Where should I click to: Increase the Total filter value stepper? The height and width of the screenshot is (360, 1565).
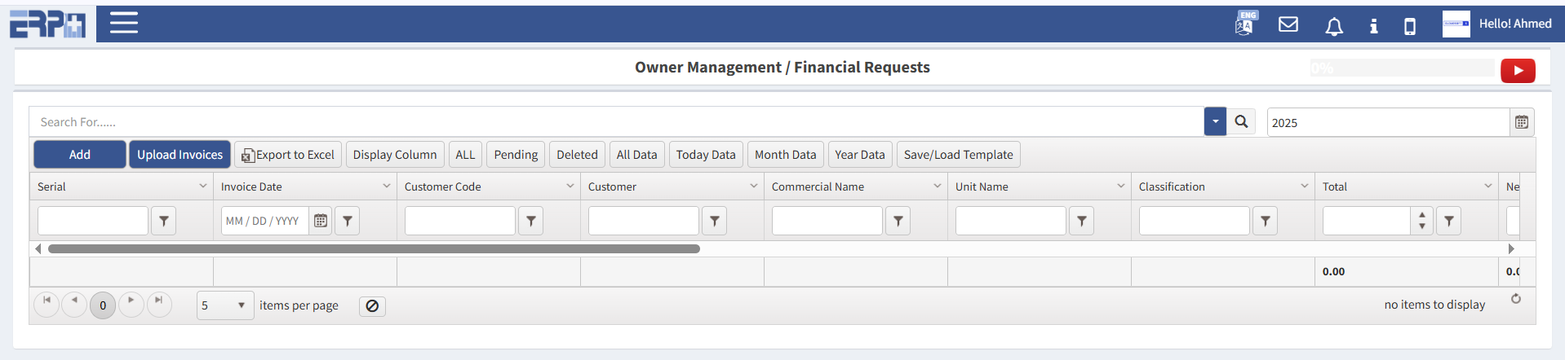1422,216
